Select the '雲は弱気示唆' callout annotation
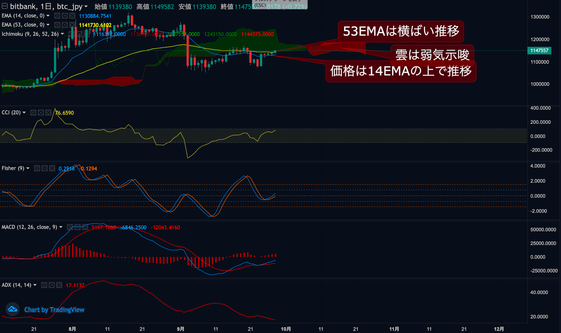Screen dimensions: 561x333 pyautogui.click(x=432, y=54)
